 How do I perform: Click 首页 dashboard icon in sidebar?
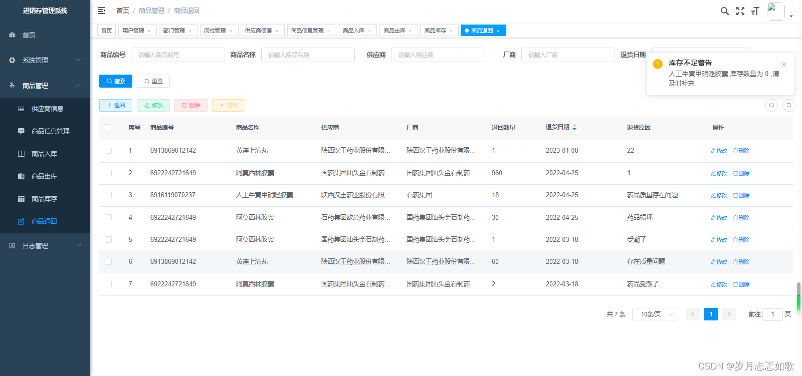coord(13,35)
